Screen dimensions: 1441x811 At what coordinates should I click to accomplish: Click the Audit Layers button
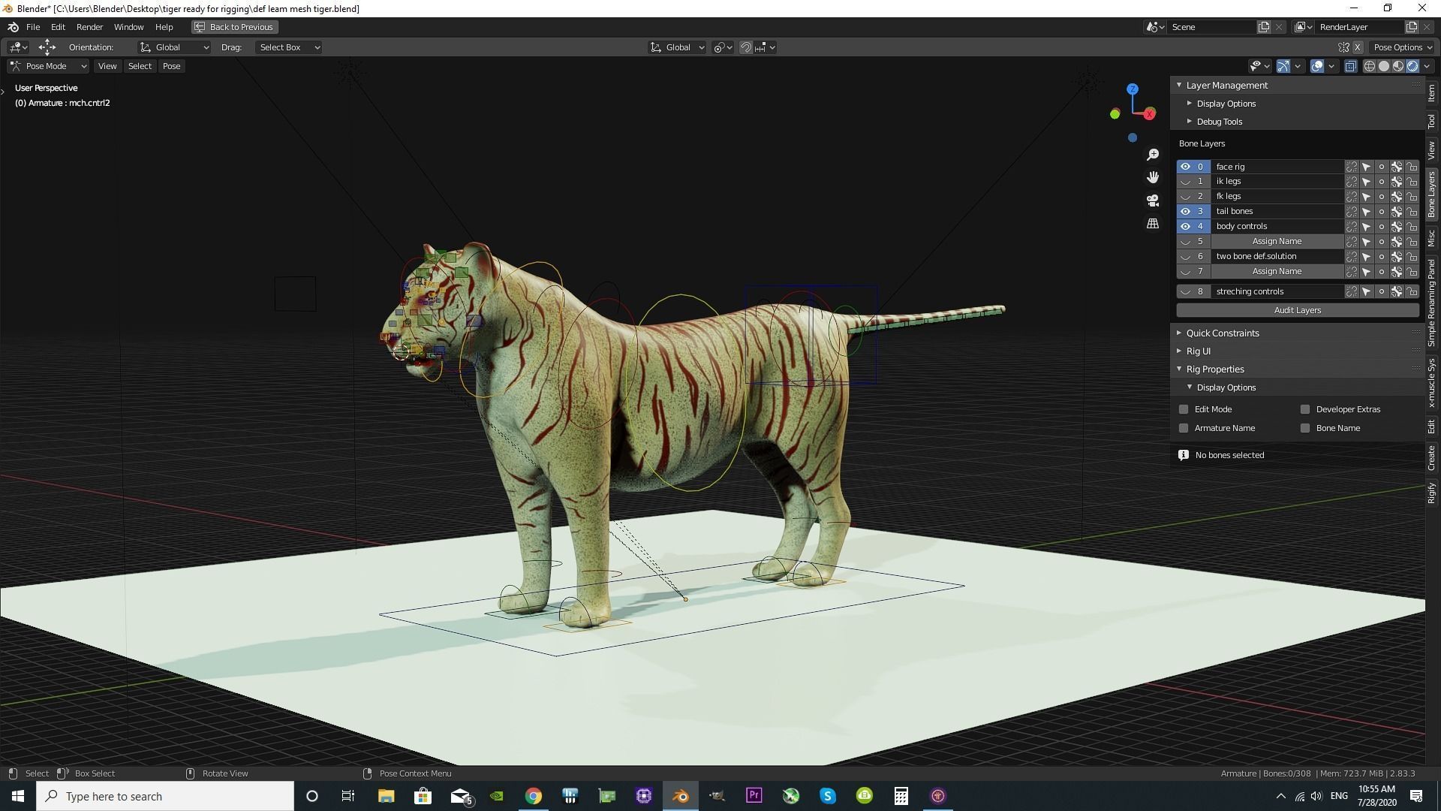pos(1297,310)
